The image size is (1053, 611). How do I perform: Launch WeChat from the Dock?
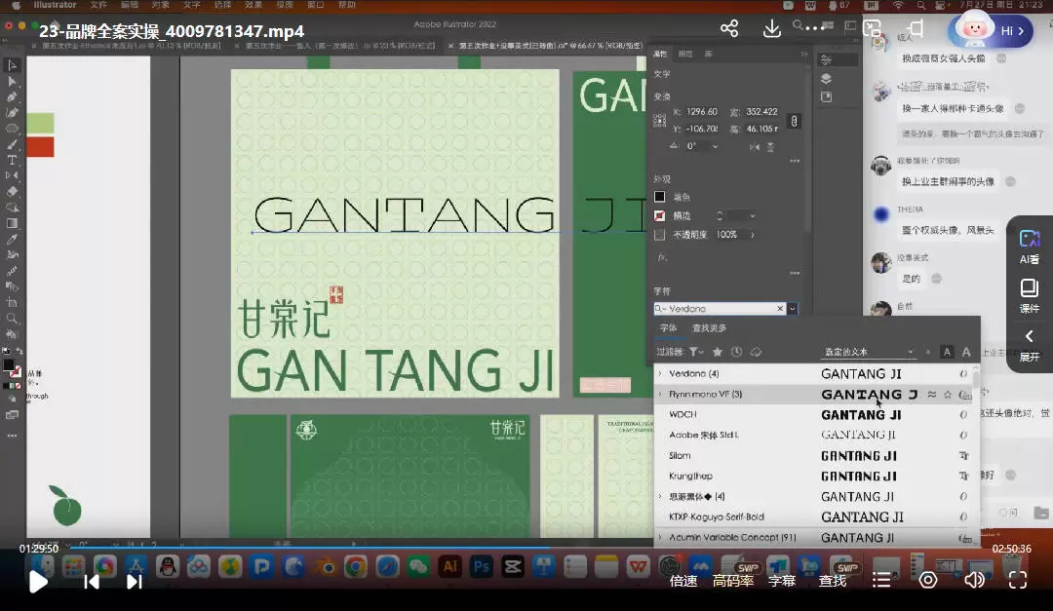(418, 567)
